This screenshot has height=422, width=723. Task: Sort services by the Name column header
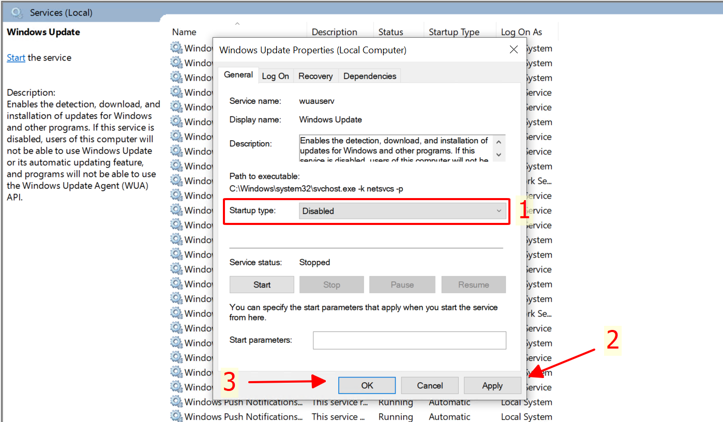[x=185, y=32]
